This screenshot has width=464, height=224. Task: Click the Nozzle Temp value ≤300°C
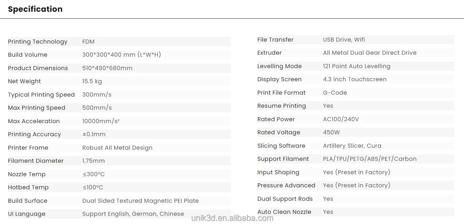[x=94, y=174]
